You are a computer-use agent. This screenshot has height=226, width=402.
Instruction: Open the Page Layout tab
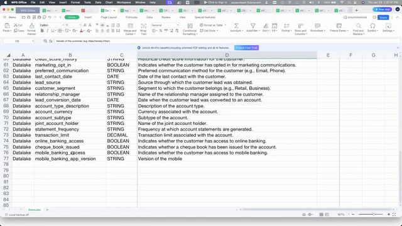[x=109, y=17]
